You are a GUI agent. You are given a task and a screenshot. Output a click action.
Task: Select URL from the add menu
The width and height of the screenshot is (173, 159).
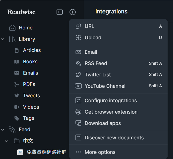point(89,26)
